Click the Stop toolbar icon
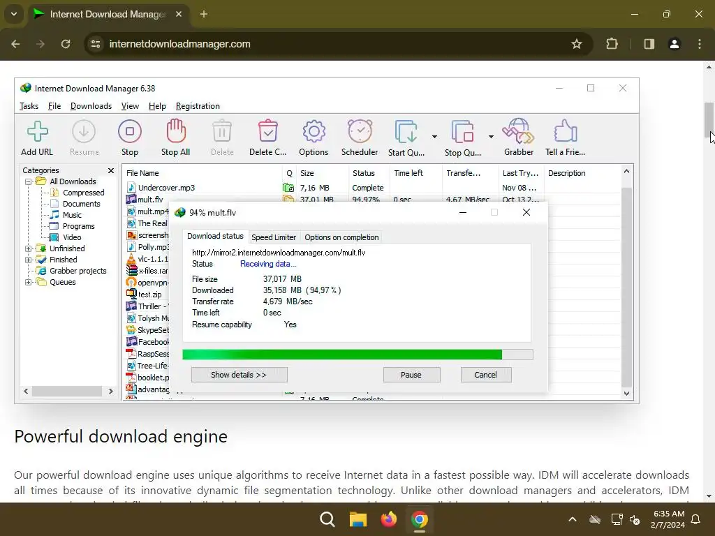Image resolution: width=715 pixels, height=536 pixels. tap(129, 131)
